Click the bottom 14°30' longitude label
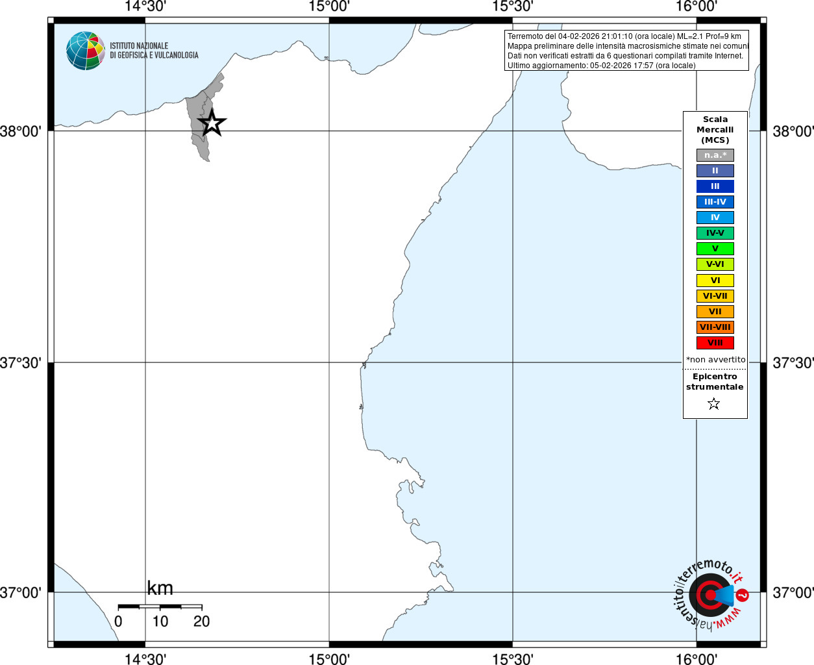Screen dimensions: 814x665 pos(145,659)
